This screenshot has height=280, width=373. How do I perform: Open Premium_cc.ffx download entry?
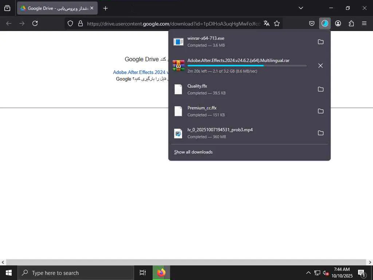coord(242,111)
